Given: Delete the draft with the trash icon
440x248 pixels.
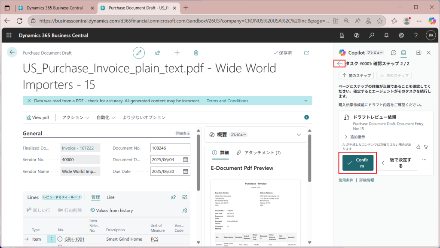Looking at the screenshot, I should pos(196,53).
